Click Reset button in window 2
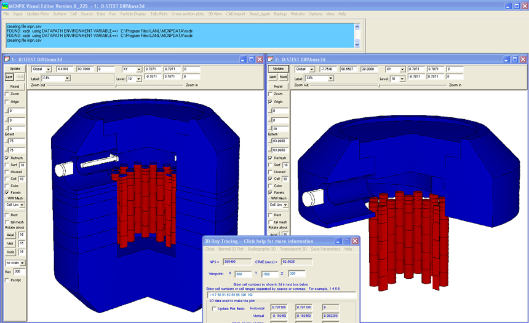The image size is (529, 323). pyautogui.click(x=278, y=86)
